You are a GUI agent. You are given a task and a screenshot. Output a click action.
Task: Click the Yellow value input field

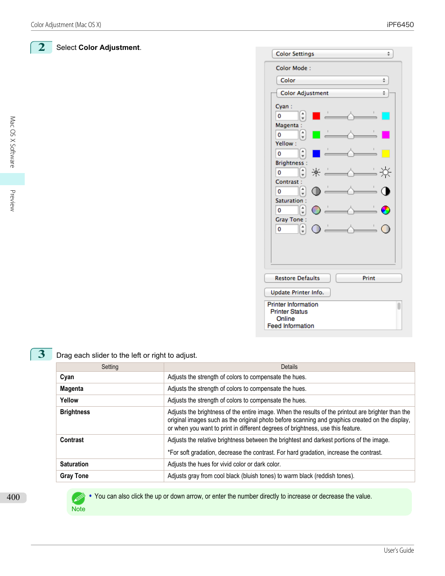click(x=287, y=153)
